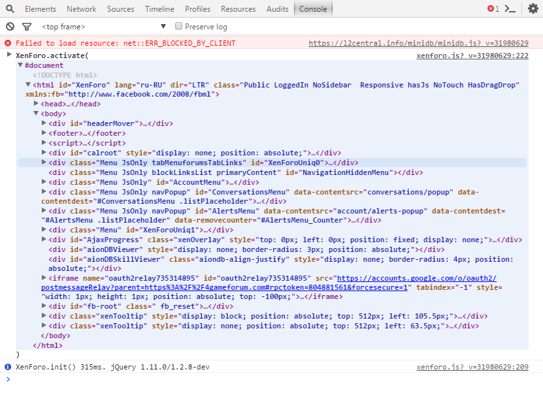Click the red error count badge
The image size is (543, 393).
click(493, 8)
